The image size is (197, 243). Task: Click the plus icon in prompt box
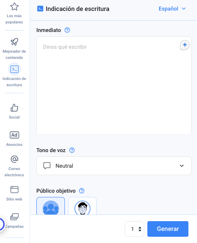(185, 45)
